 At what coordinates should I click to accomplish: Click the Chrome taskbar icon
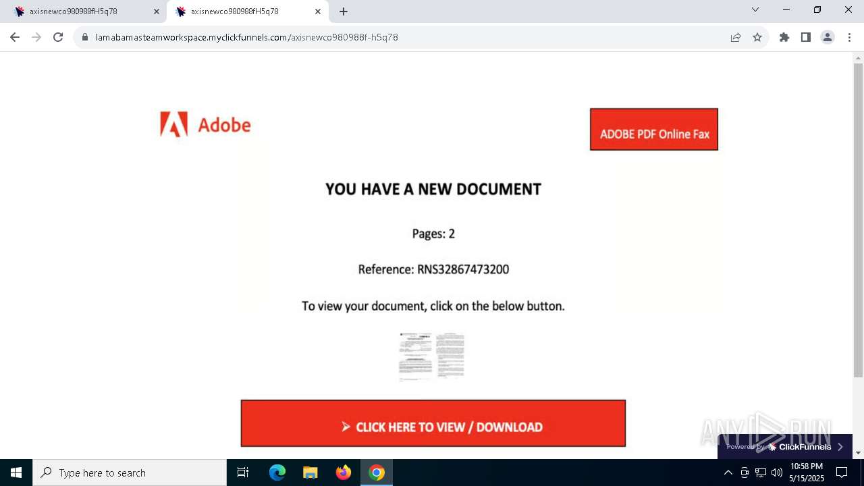click(377, 473)
